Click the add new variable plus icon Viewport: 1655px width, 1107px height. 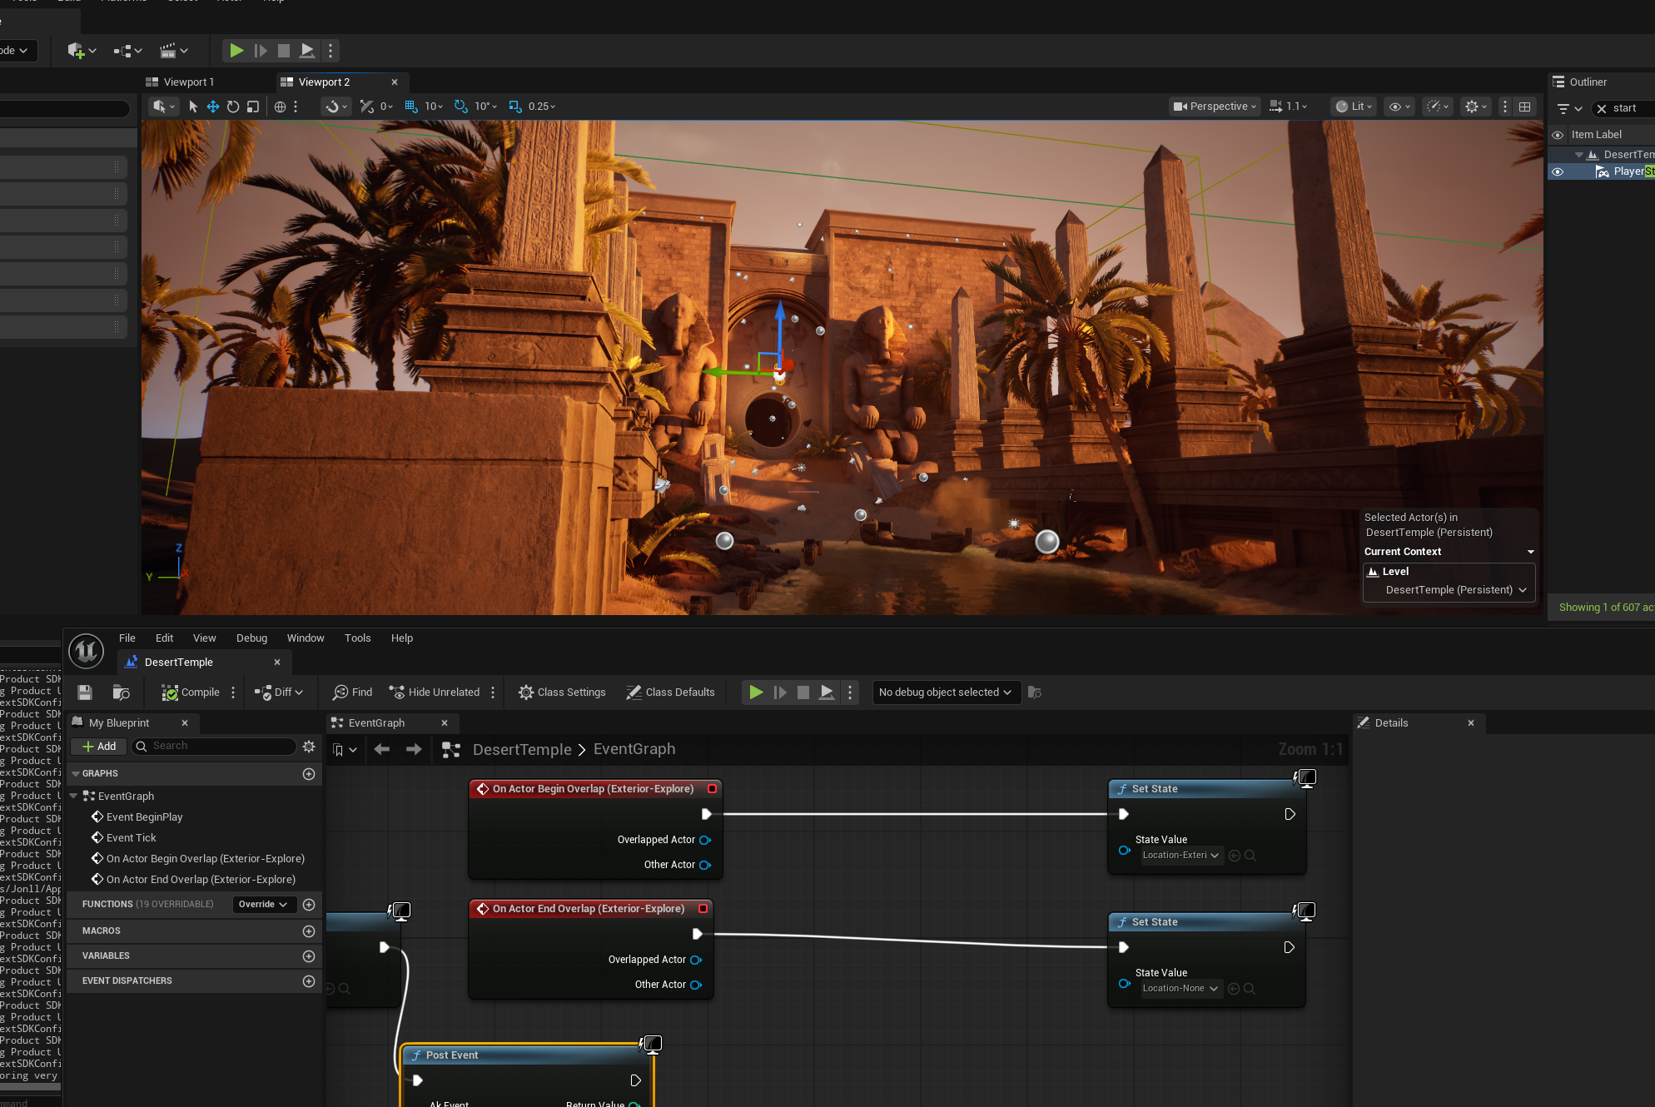click(x=309, y=956)
